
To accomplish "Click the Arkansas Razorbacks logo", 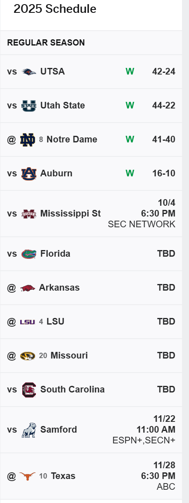I will (28, 288).
